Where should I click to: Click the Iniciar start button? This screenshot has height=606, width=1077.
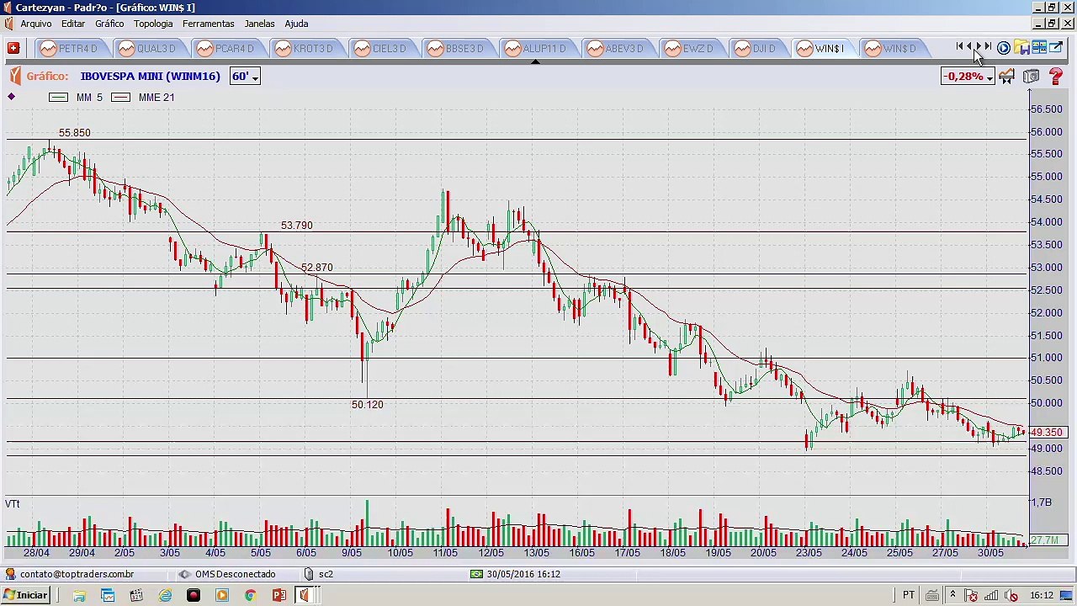point(25,595)
